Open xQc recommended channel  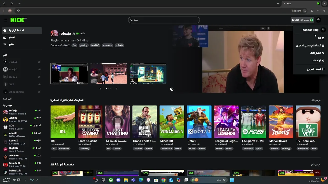22,127
